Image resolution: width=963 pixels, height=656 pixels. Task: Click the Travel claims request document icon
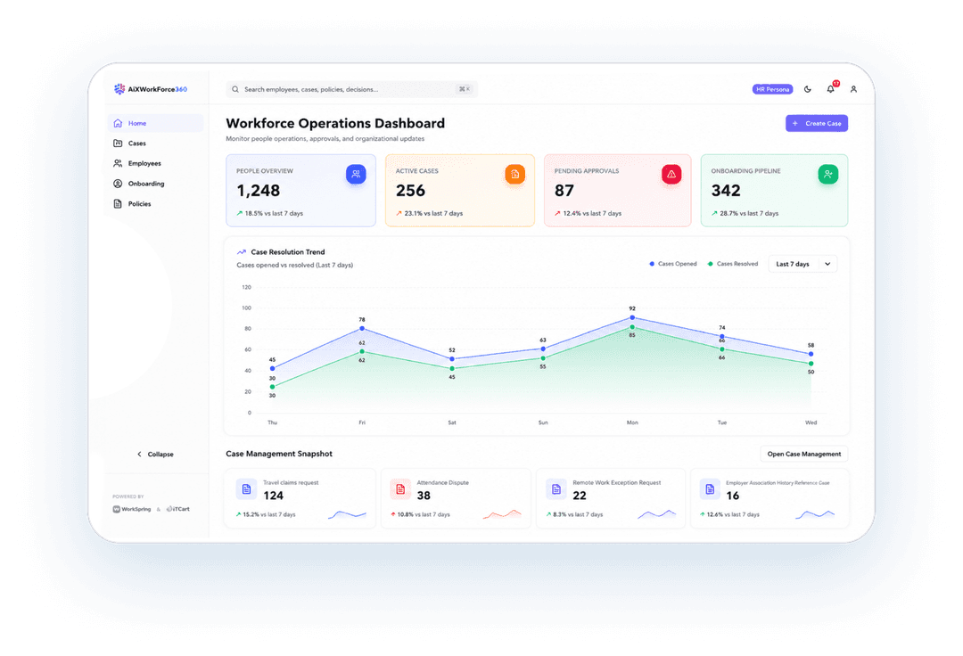(246, 489)
